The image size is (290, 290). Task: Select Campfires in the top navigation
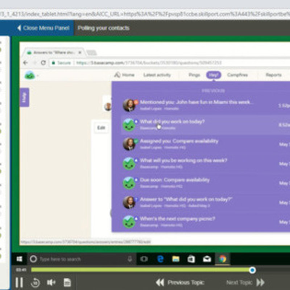[x=237, y=75]
